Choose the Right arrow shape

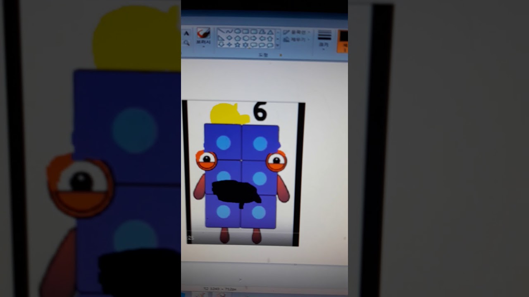(254, 38)
